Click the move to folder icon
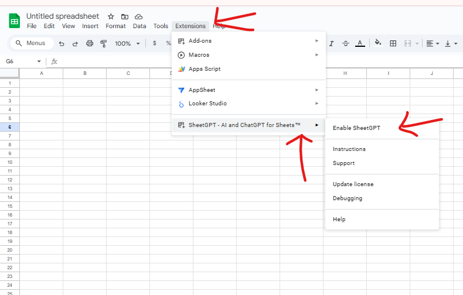This screenshot has height=295, width=463. point(125,16)
